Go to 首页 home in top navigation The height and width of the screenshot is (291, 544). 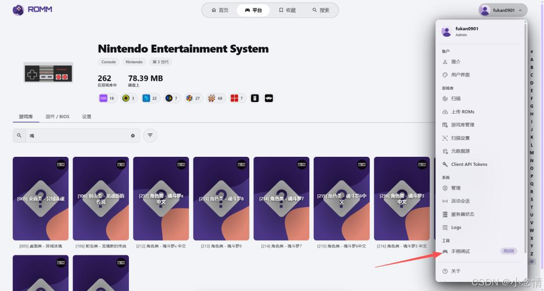click(220, 10)
